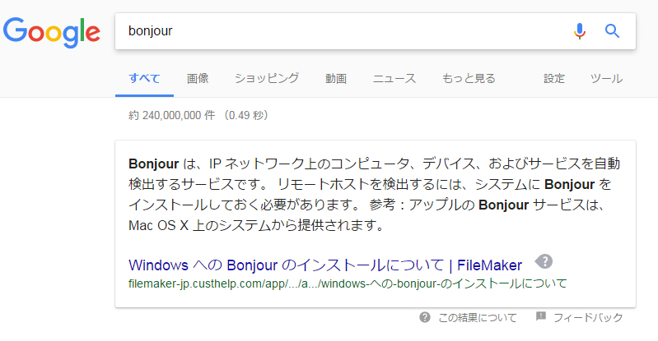658x341 pixels.
Task: Switch to the 画像 tab
Action: 198,78
